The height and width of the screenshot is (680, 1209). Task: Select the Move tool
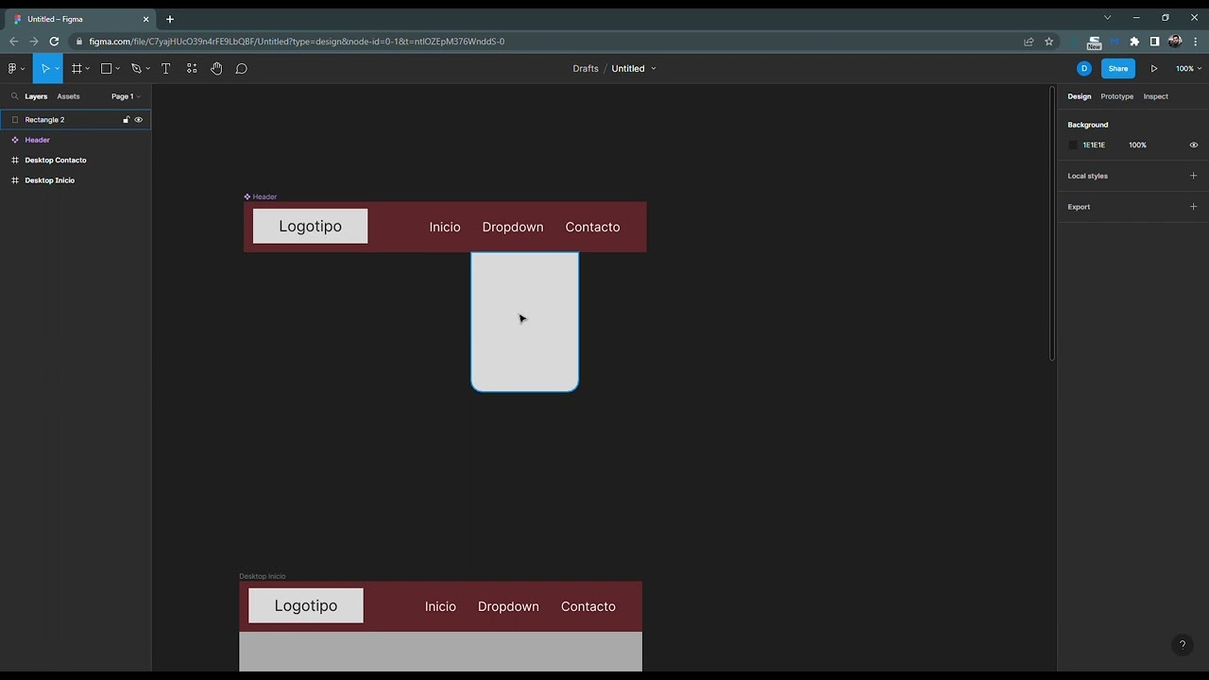(44, 68)
